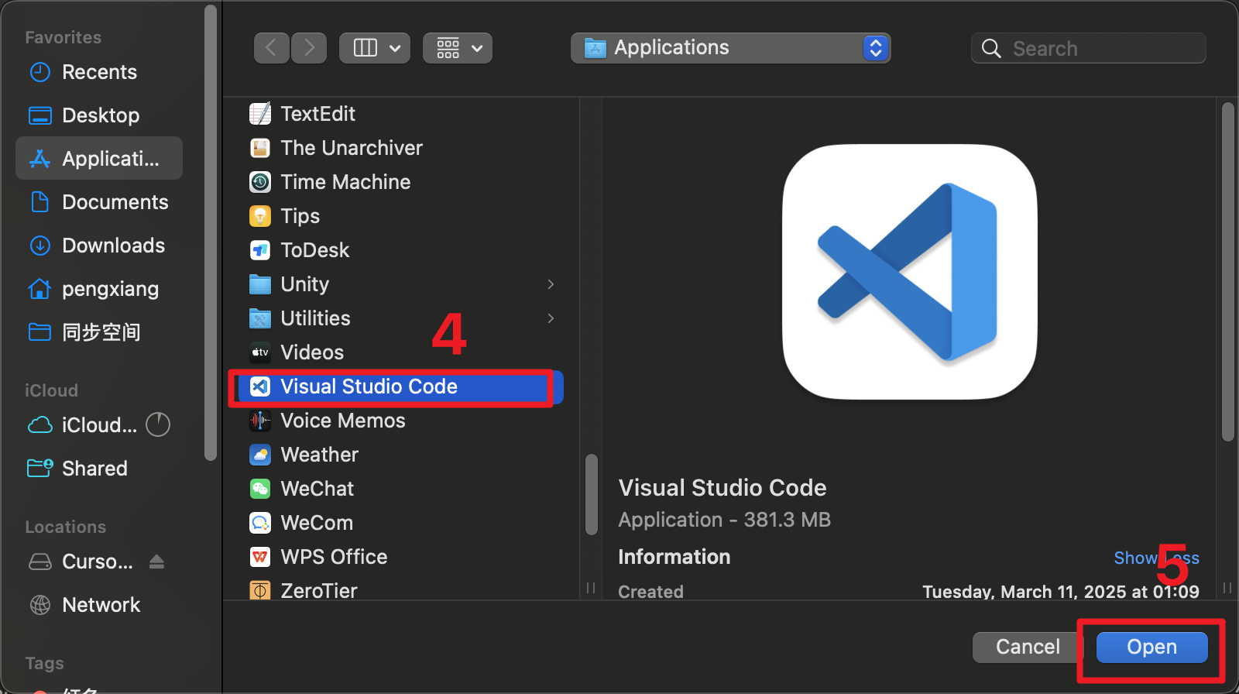Click the large VS Code preview icon
The width and height of the screenshot is (1239, 694).
(x=909, y=272)
